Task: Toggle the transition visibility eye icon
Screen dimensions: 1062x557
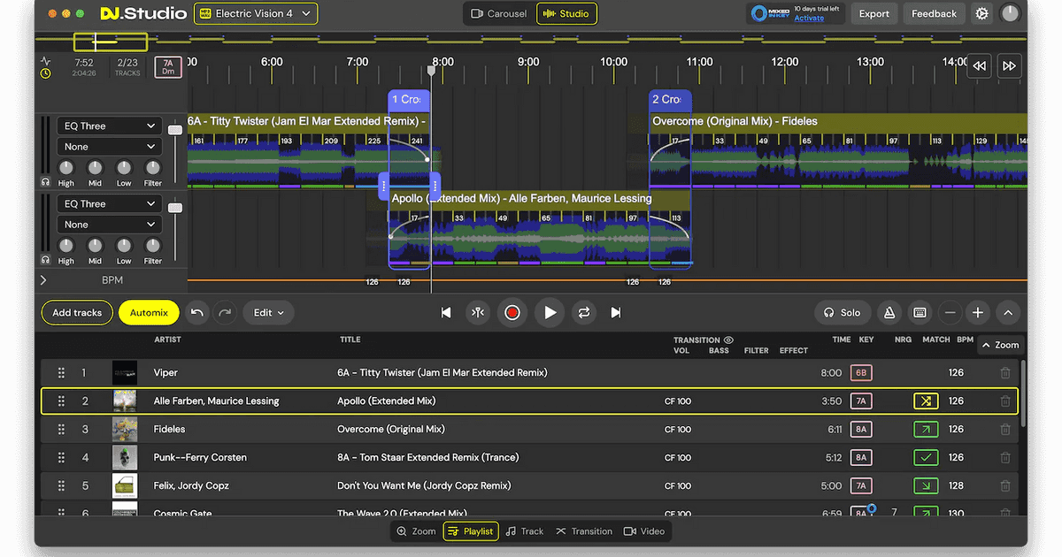Action: (x=728, y=340)
